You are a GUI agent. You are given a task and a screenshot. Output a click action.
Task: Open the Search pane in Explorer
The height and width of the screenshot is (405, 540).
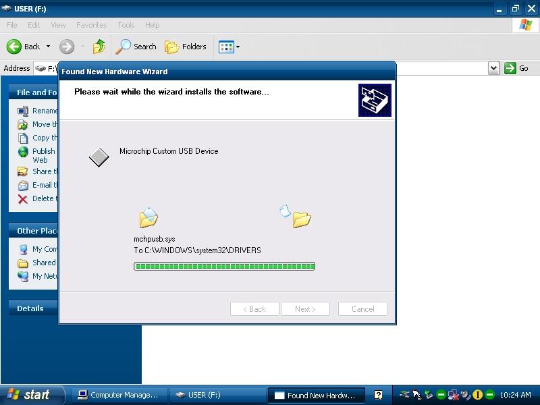tap(136, 47)
